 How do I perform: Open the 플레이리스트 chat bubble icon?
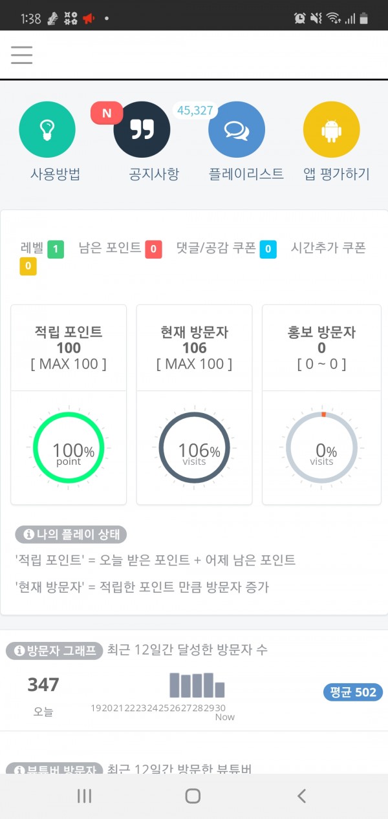point(237,130)
